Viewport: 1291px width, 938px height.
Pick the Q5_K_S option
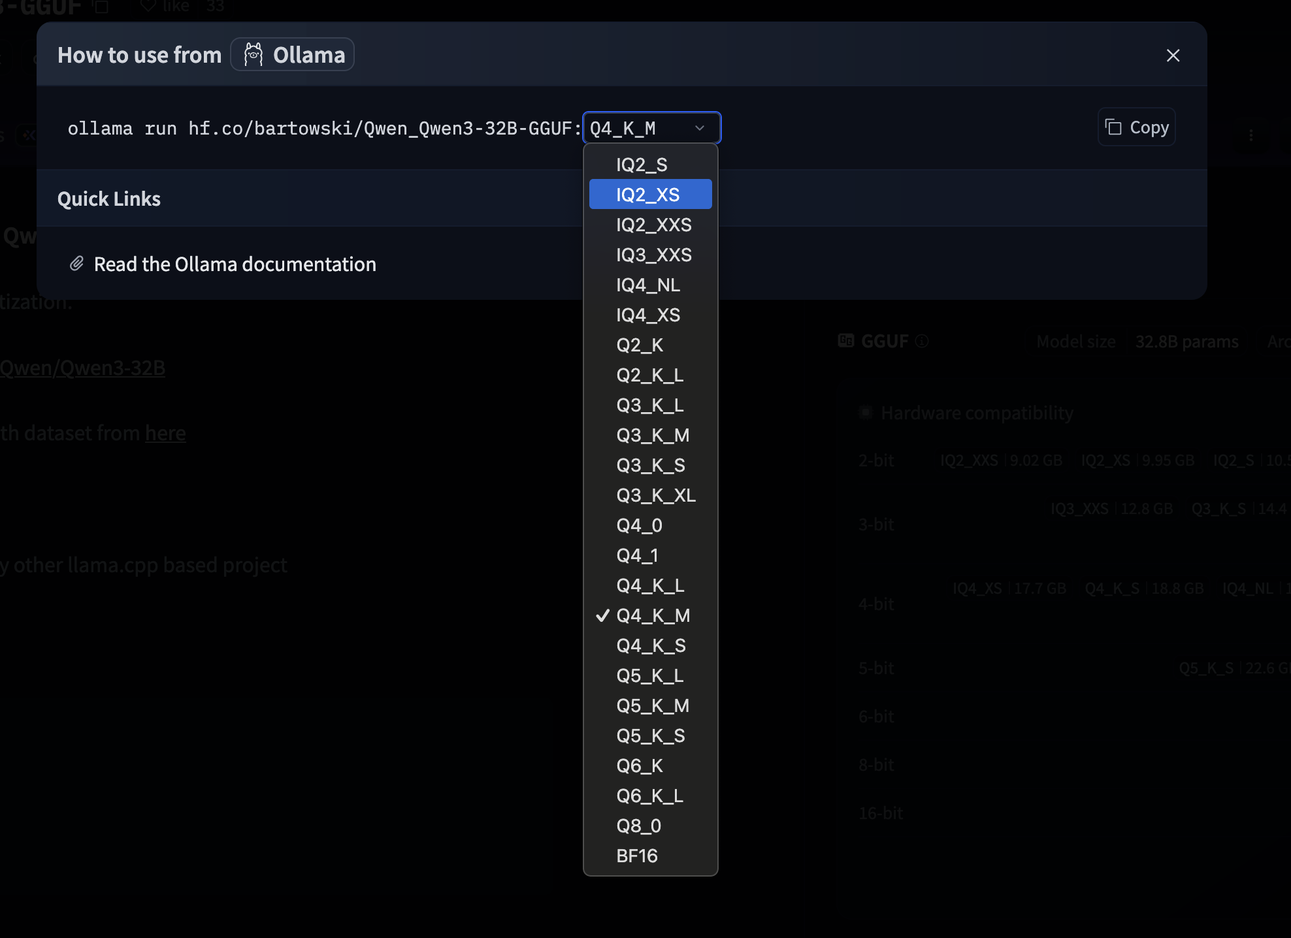point(650,736)
